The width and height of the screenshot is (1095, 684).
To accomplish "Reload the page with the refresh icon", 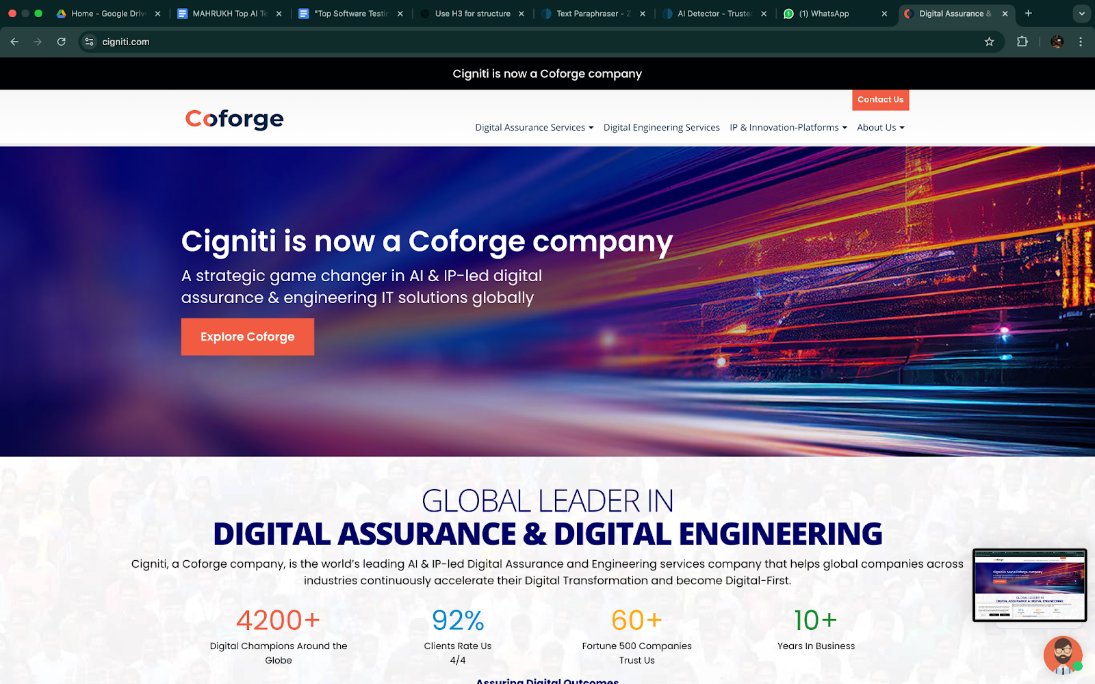I will point(61,42).
